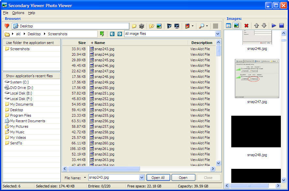The width and height of the screenshot is (289, 191).
Task: Click the gray square icon ending the Browser toolbar
Action: pyautogui.click(x=216, y=26)
